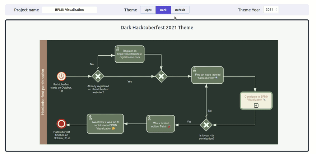Click the '4th contribution' gateway diamond
Image resolution: width=316 pixels, height=154 pixels.
pyautogui.click(x=206, y=125)
